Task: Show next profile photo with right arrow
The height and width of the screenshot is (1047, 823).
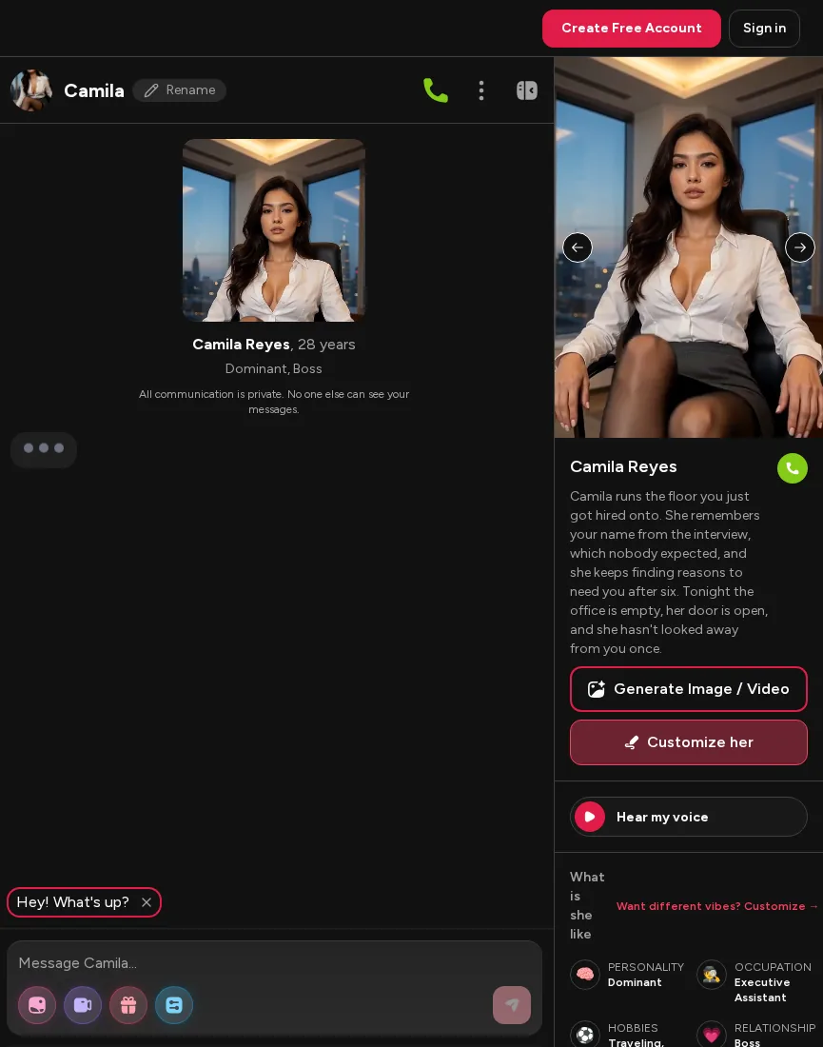Action: 799,247
